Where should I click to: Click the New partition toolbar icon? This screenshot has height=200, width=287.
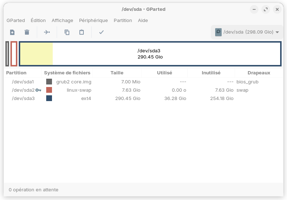(12, 32)
